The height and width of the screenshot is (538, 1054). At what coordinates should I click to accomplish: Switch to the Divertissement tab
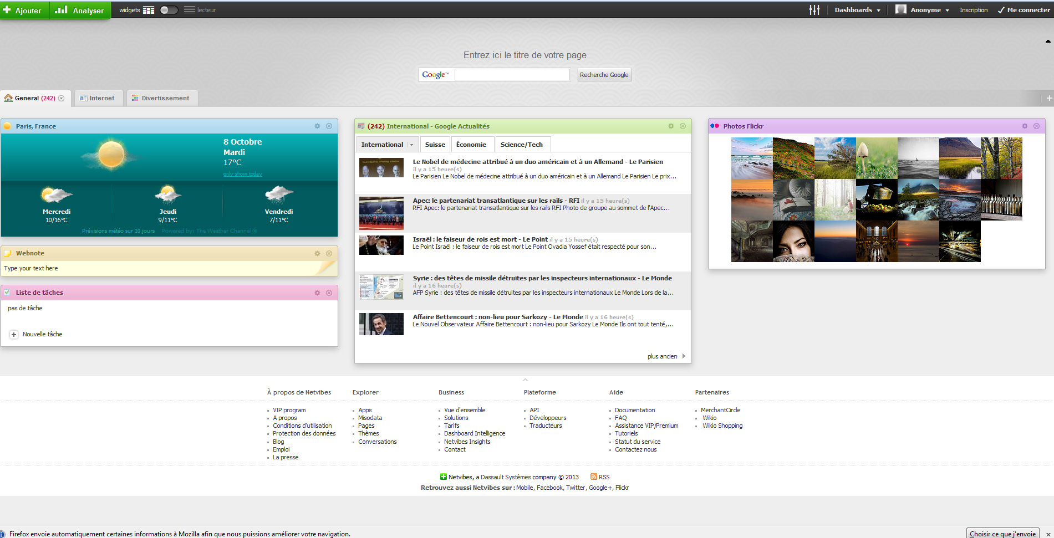tap(162, 98)
